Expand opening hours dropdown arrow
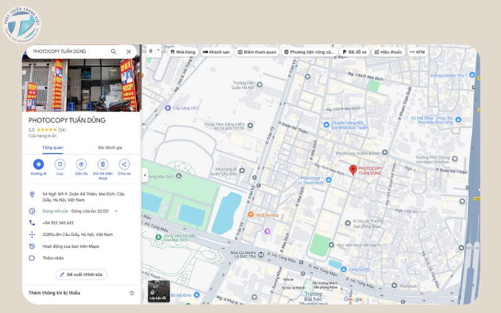 coord(116,211)
